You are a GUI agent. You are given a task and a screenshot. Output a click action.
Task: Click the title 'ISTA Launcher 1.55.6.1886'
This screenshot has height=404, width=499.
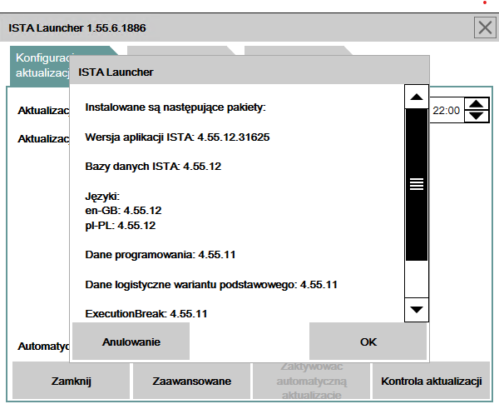pos(77,28)
